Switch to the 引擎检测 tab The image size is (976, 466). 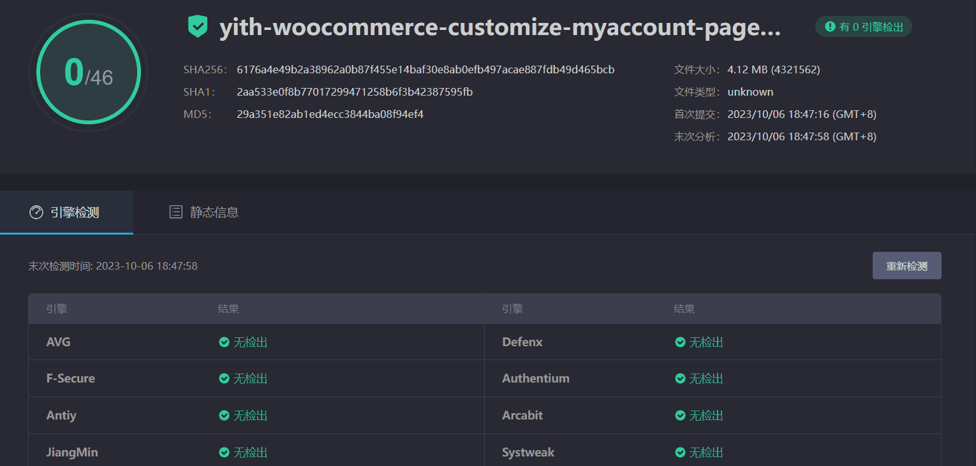click(66, 212)
